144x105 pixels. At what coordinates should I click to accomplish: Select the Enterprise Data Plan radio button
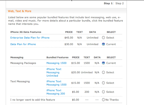[x=103, y=38]
